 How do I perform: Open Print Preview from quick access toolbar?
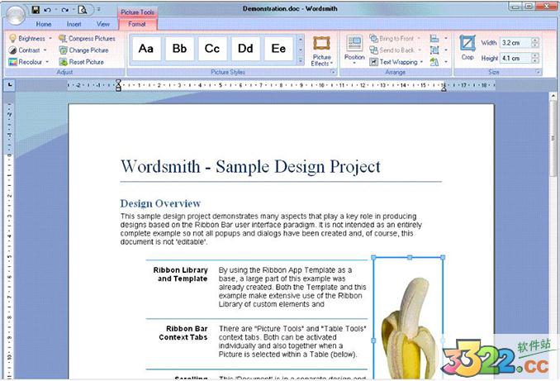point(83,10)
